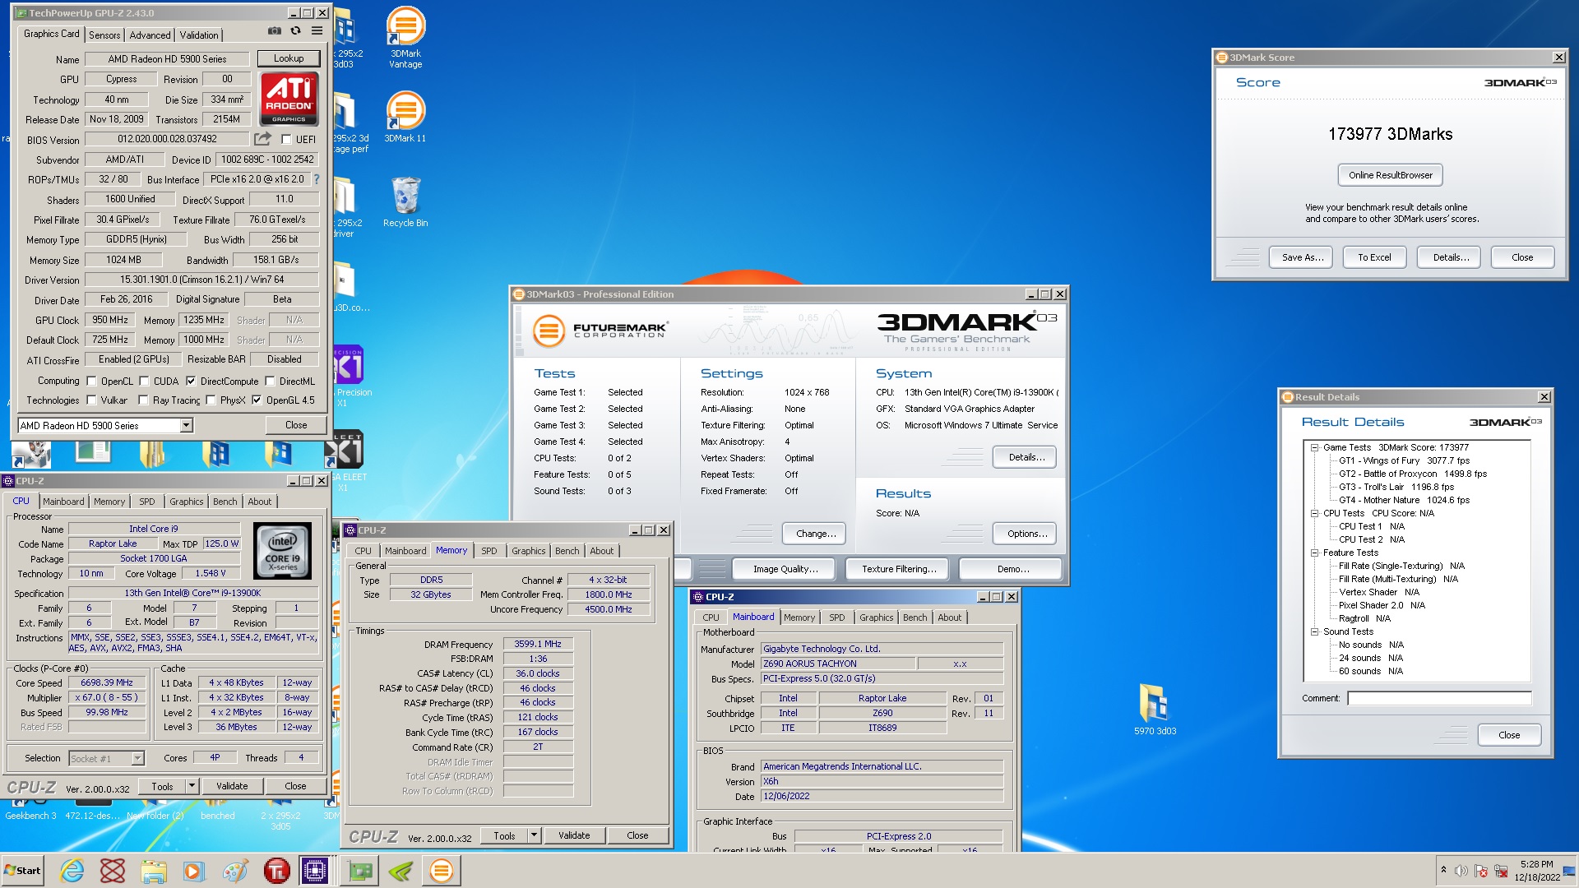Toggle the CUDA checkbox
This screenshot has height=888, width=1579.
[x=144, y=382]
